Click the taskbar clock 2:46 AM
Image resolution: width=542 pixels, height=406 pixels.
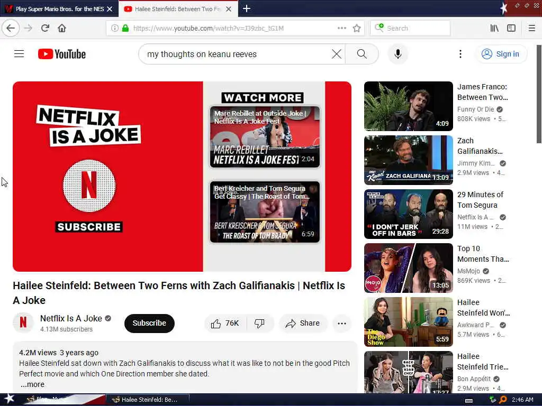pyautogui.click(x=522, y=400)
